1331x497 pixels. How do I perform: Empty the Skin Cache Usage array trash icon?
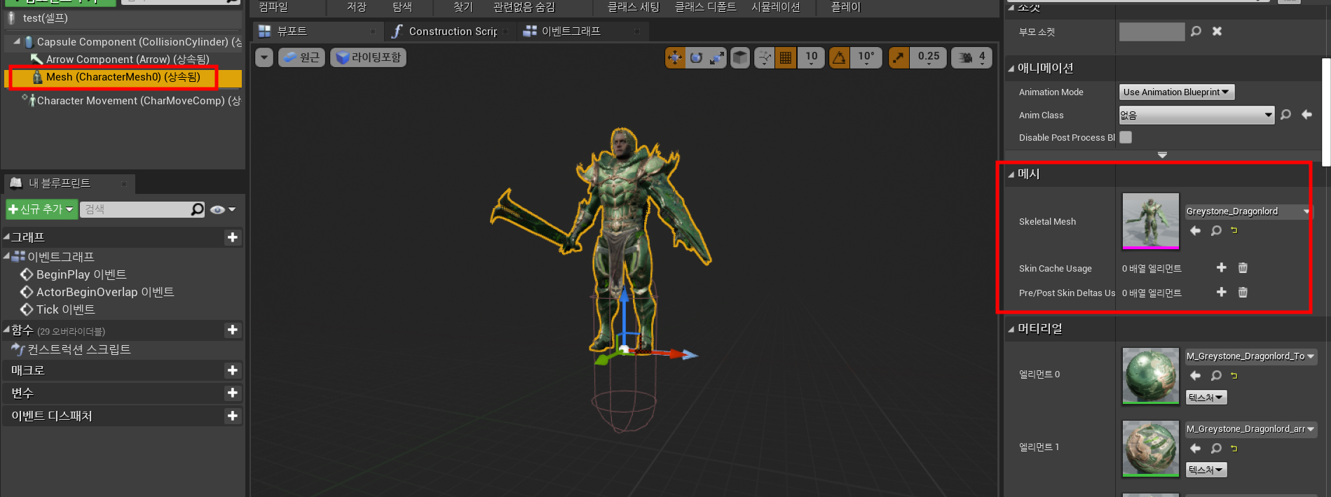click(x=1243, y=268)
